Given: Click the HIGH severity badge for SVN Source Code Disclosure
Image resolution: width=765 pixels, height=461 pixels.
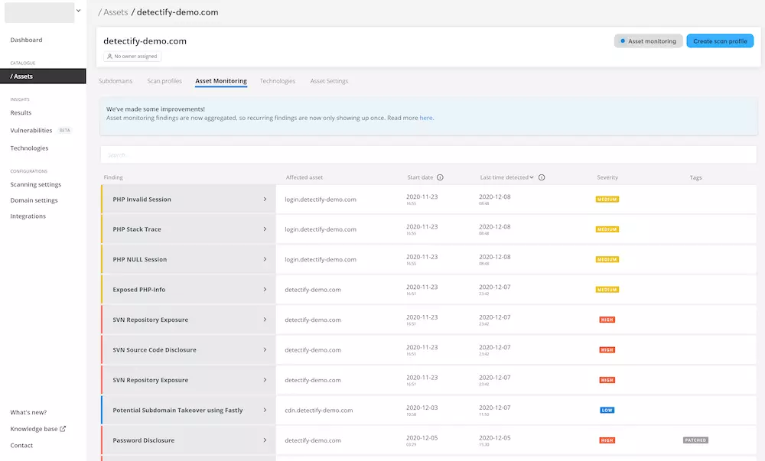Looking at the screenshot, I should tap(607, 350).
